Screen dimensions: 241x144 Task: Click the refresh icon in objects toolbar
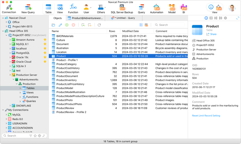(99, 25)
